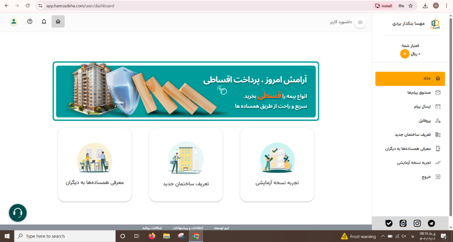Open Instagram social link
This screenshot has width=453, height=242.
417,223
